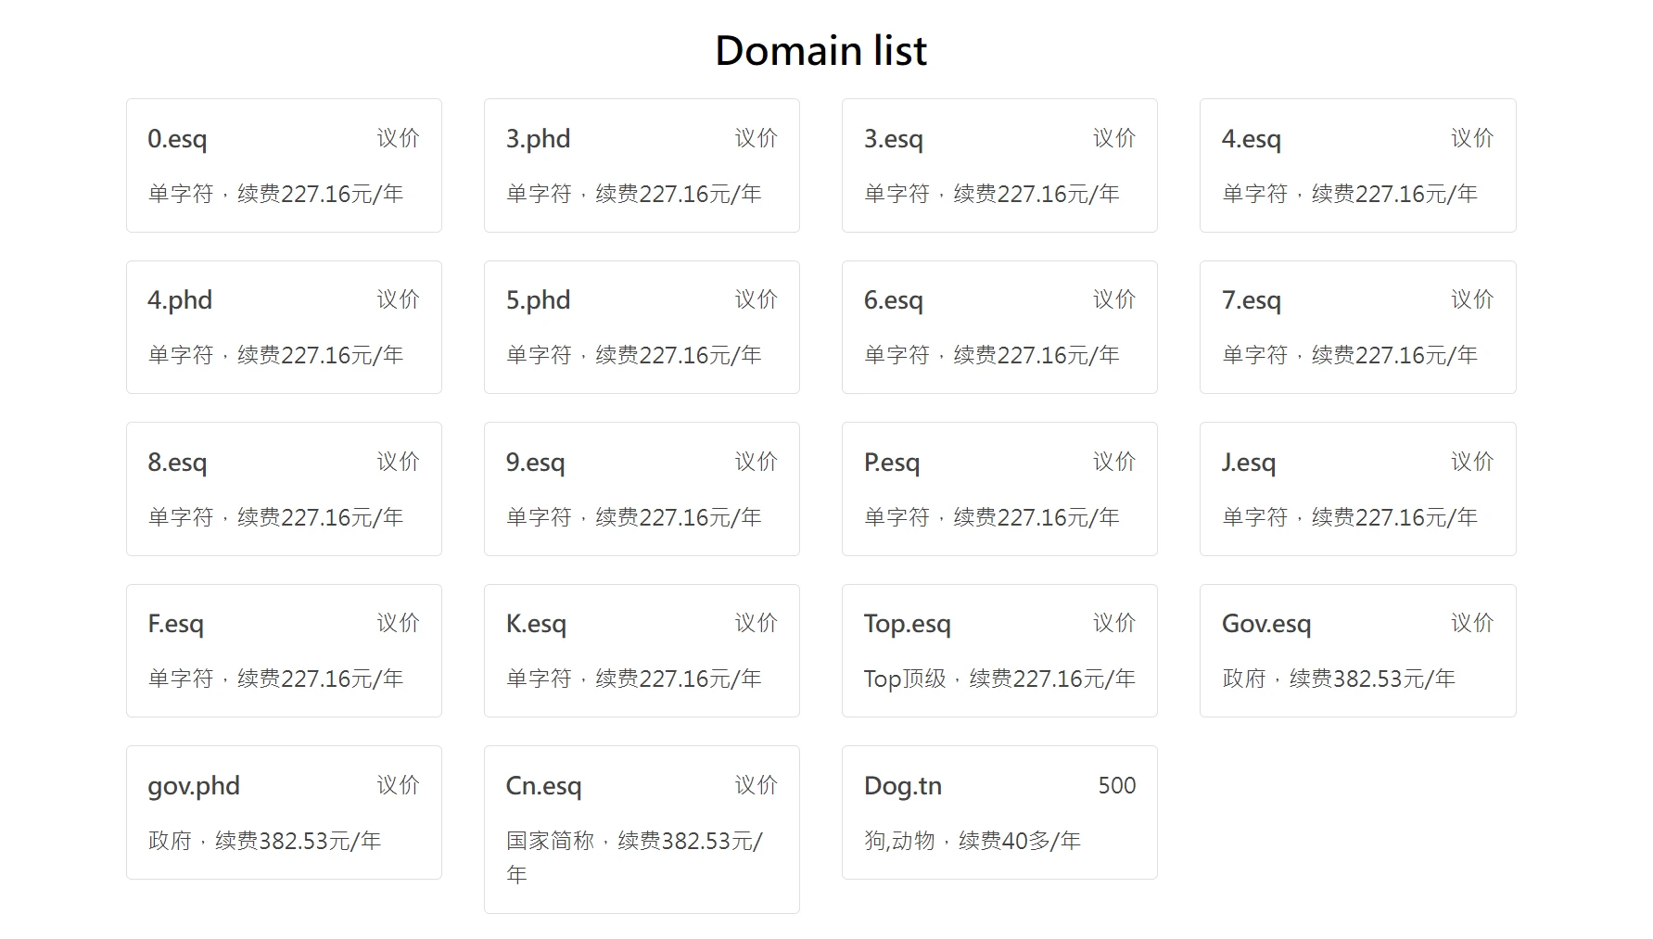1653x939 pixels.
Task: Open the 4.esq domain card
Action: click(x=1357, y=166)
